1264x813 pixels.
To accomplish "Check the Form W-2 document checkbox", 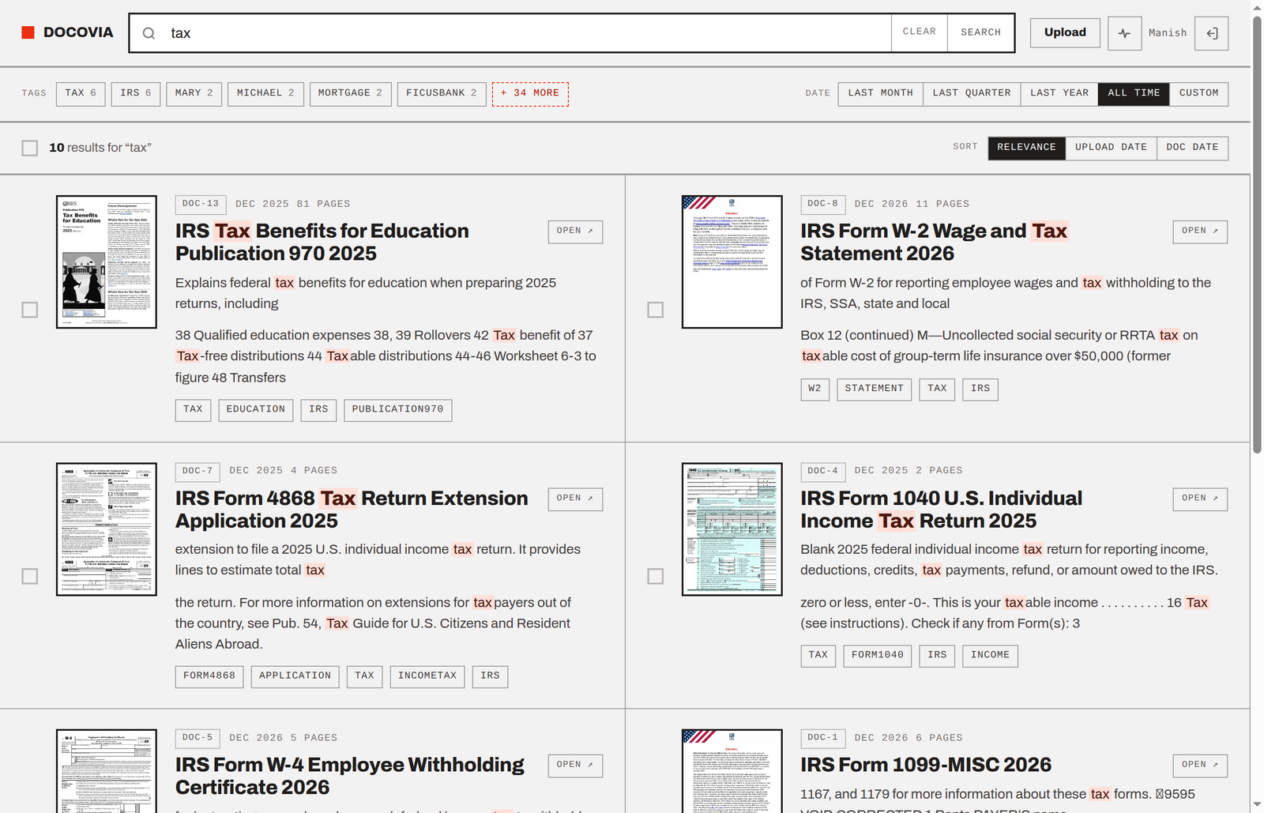I will pyautogui.click(x=656, y=310).
